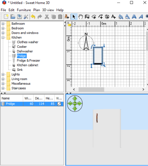Select Cooker in catalog tree
The height and width of the screenshot is (166, 148).
[22, 47]
